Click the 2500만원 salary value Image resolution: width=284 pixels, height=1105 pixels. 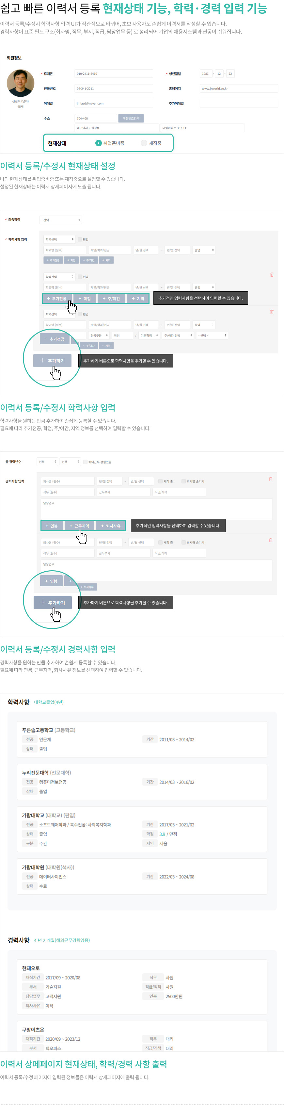174,997
